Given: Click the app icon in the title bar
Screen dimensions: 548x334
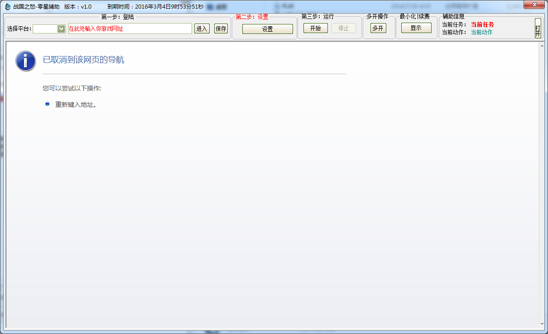Looking at the screenshot, I should (x=7, y=7).
